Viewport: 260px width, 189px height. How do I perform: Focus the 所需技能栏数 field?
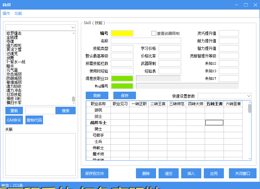tap(122, 63)
